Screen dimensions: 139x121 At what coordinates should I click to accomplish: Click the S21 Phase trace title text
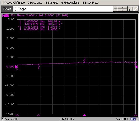pos(18,15)
